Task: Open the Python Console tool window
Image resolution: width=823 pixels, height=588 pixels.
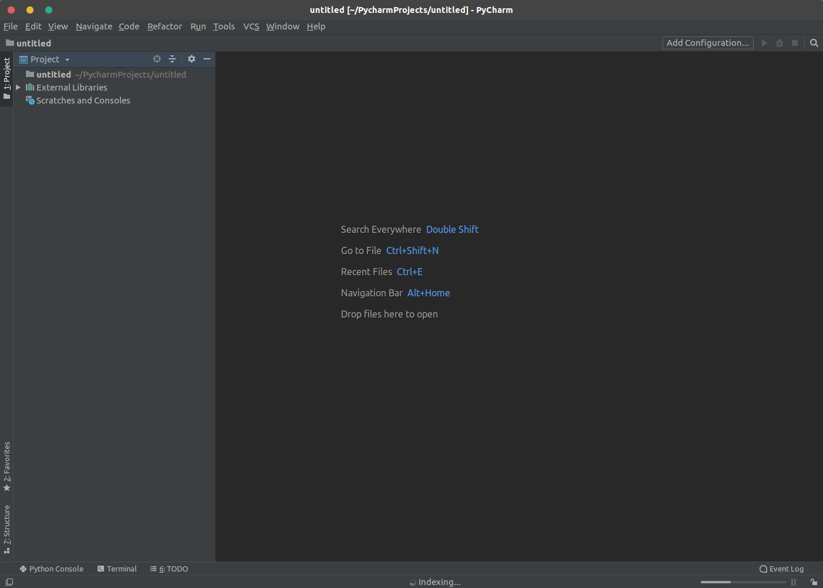Action: (52, 569)
